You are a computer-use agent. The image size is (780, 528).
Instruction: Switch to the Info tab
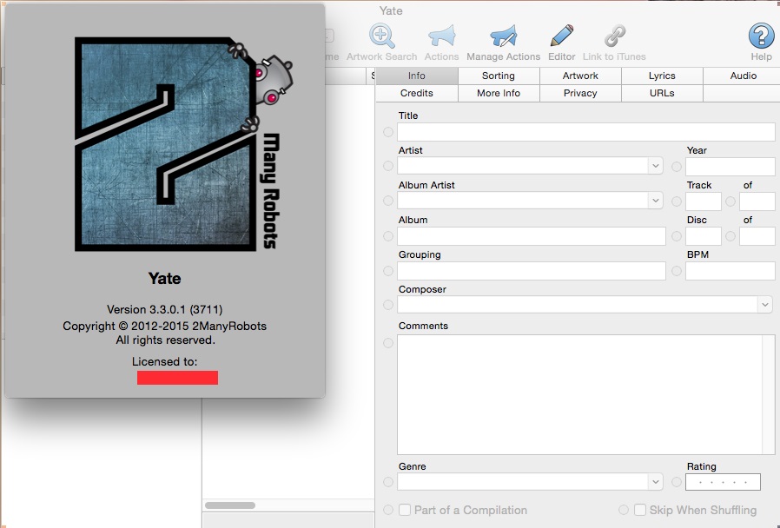417,76
